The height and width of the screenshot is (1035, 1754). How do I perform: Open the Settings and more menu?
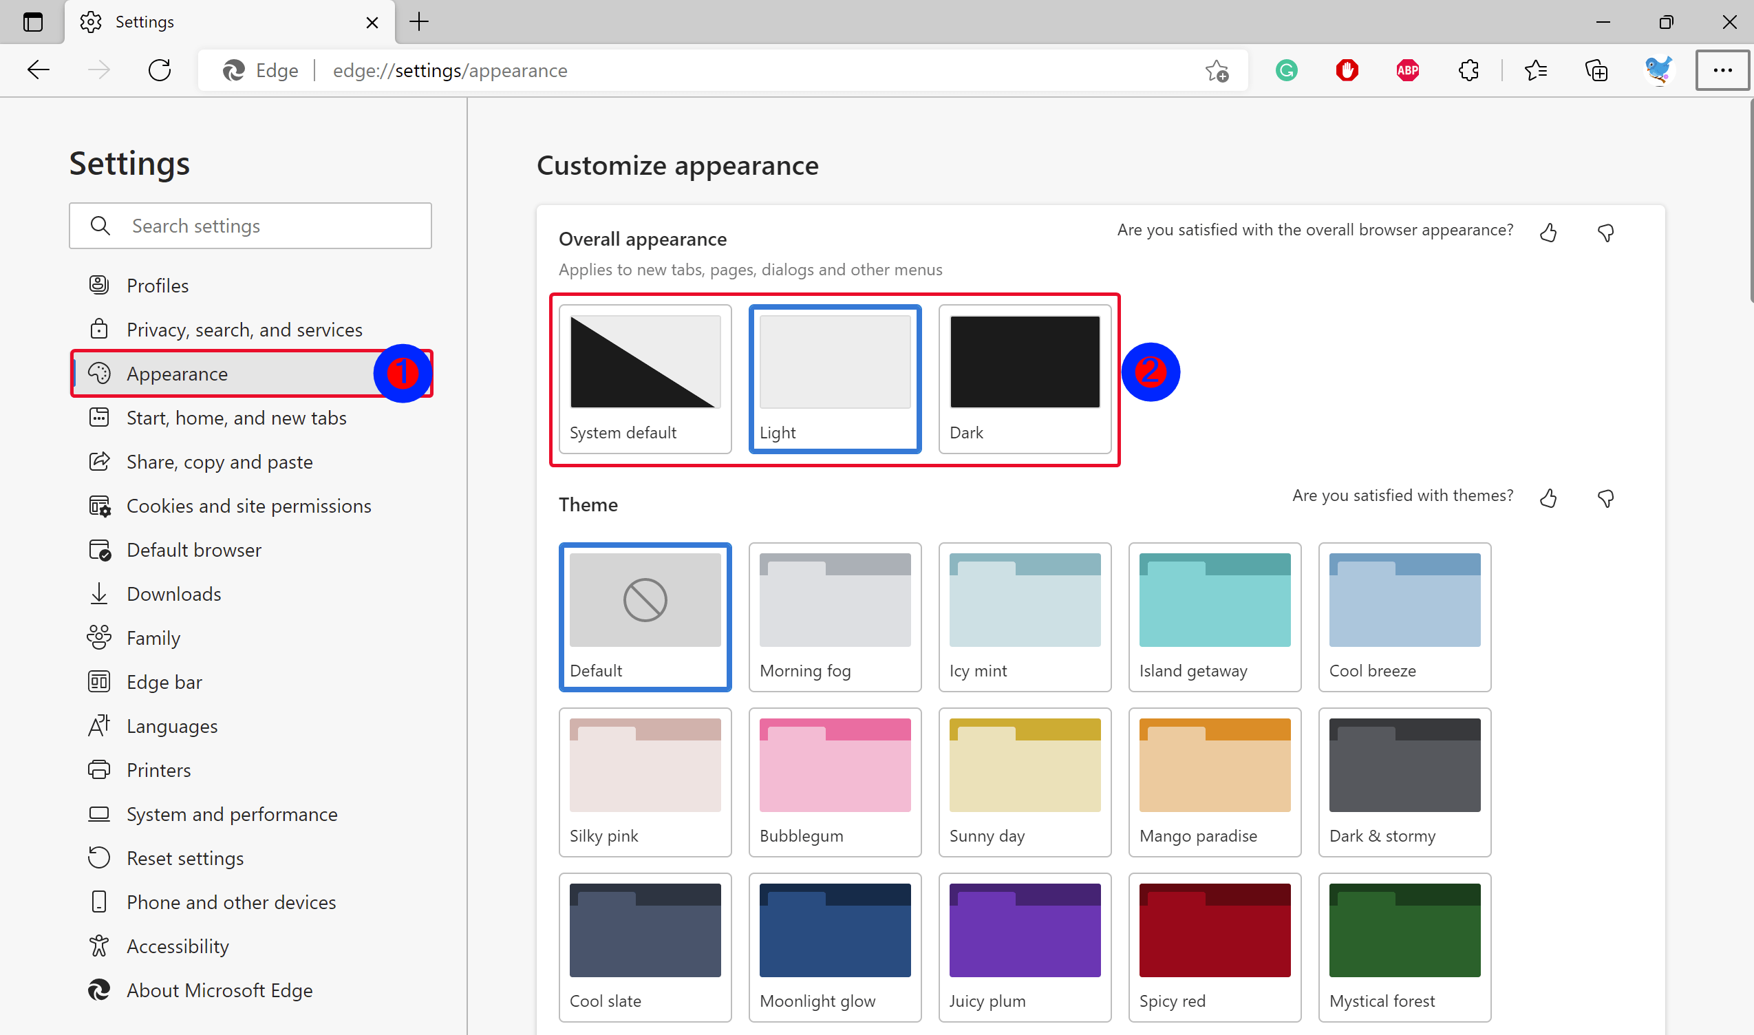1722,70
